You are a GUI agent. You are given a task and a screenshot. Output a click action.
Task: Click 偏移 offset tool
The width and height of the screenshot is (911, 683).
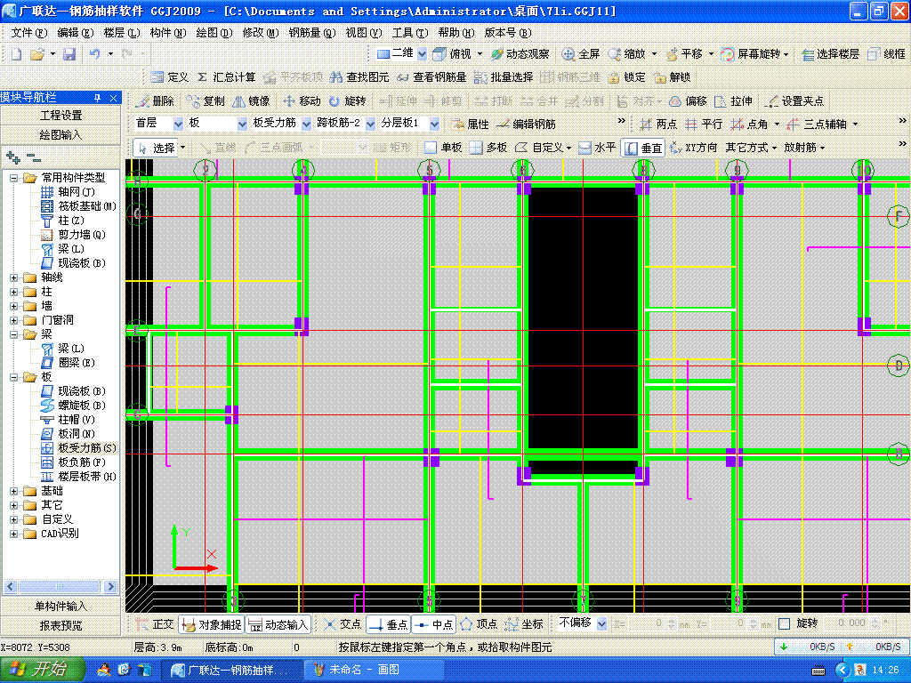pyautogui.click(x=688, y=101)
